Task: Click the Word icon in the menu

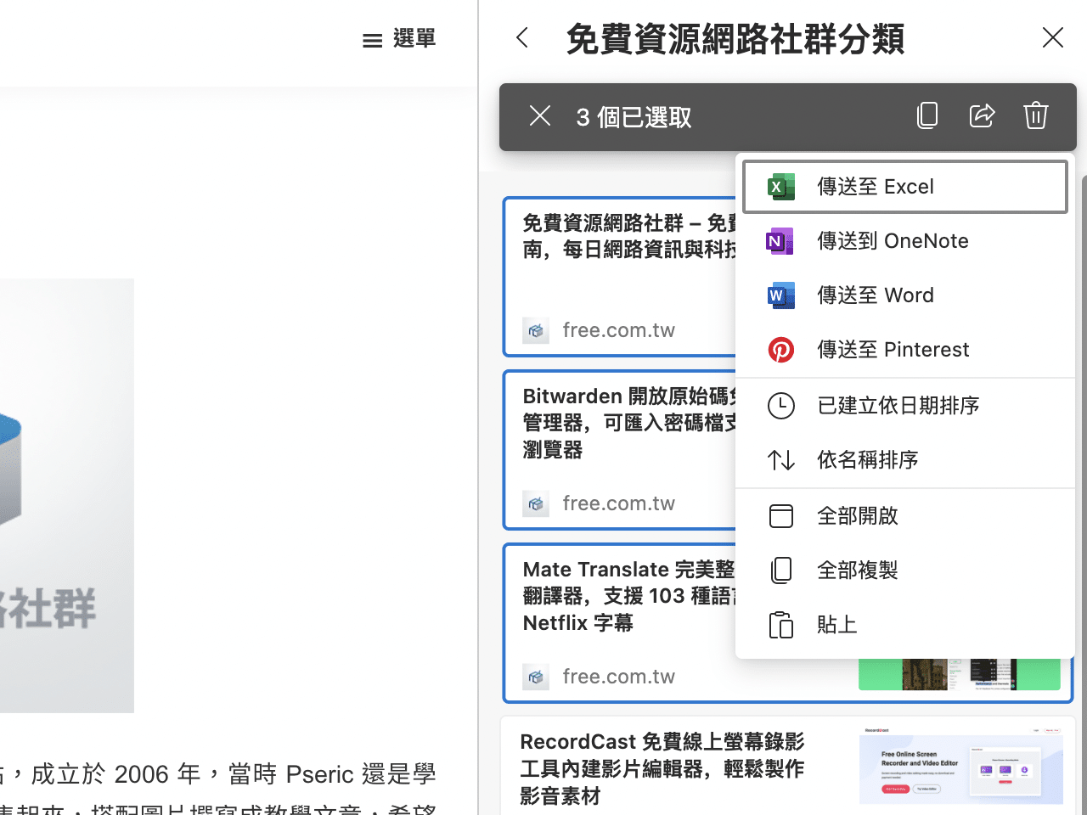Action: coord(781,295)
